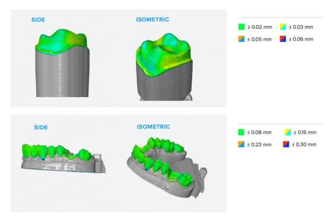Click the orange-blue ± 0.05 mm swatch
This screenshot has width=336, height=224.
[241, 39]
